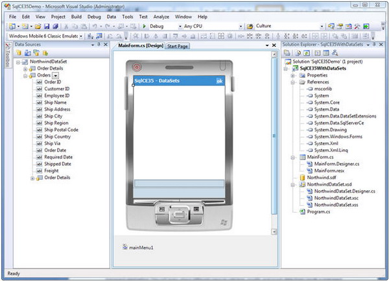Collapse the NorthwindDataSet.xsd node
389x281 pixels.
click(293, 185)
